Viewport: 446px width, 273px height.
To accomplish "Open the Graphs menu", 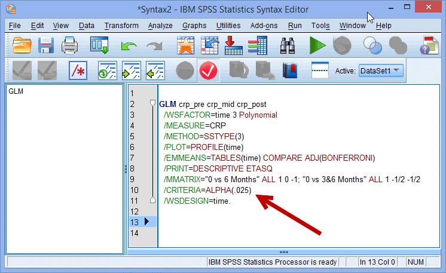I will click(194, 26).
